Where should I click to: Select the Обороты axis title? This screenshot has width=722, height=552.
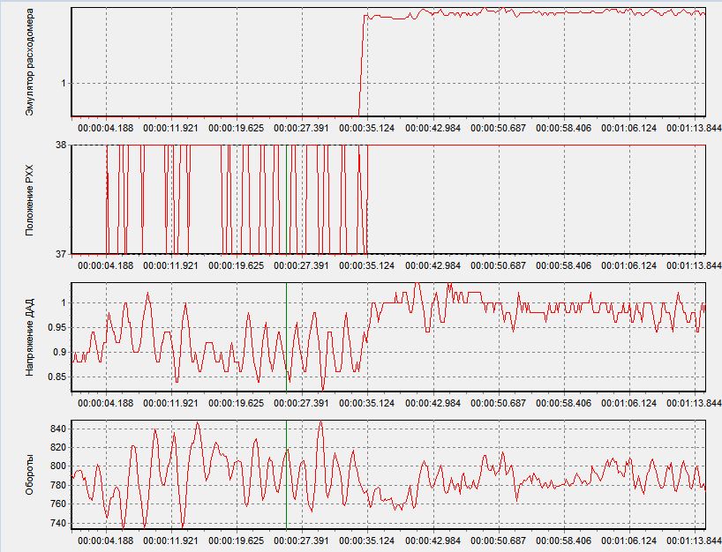(x=29, y=474)
